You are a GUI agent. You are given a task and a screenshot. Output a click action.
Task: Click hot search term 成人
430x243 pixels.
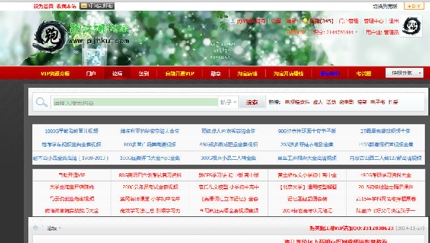(x=318, y=102)
